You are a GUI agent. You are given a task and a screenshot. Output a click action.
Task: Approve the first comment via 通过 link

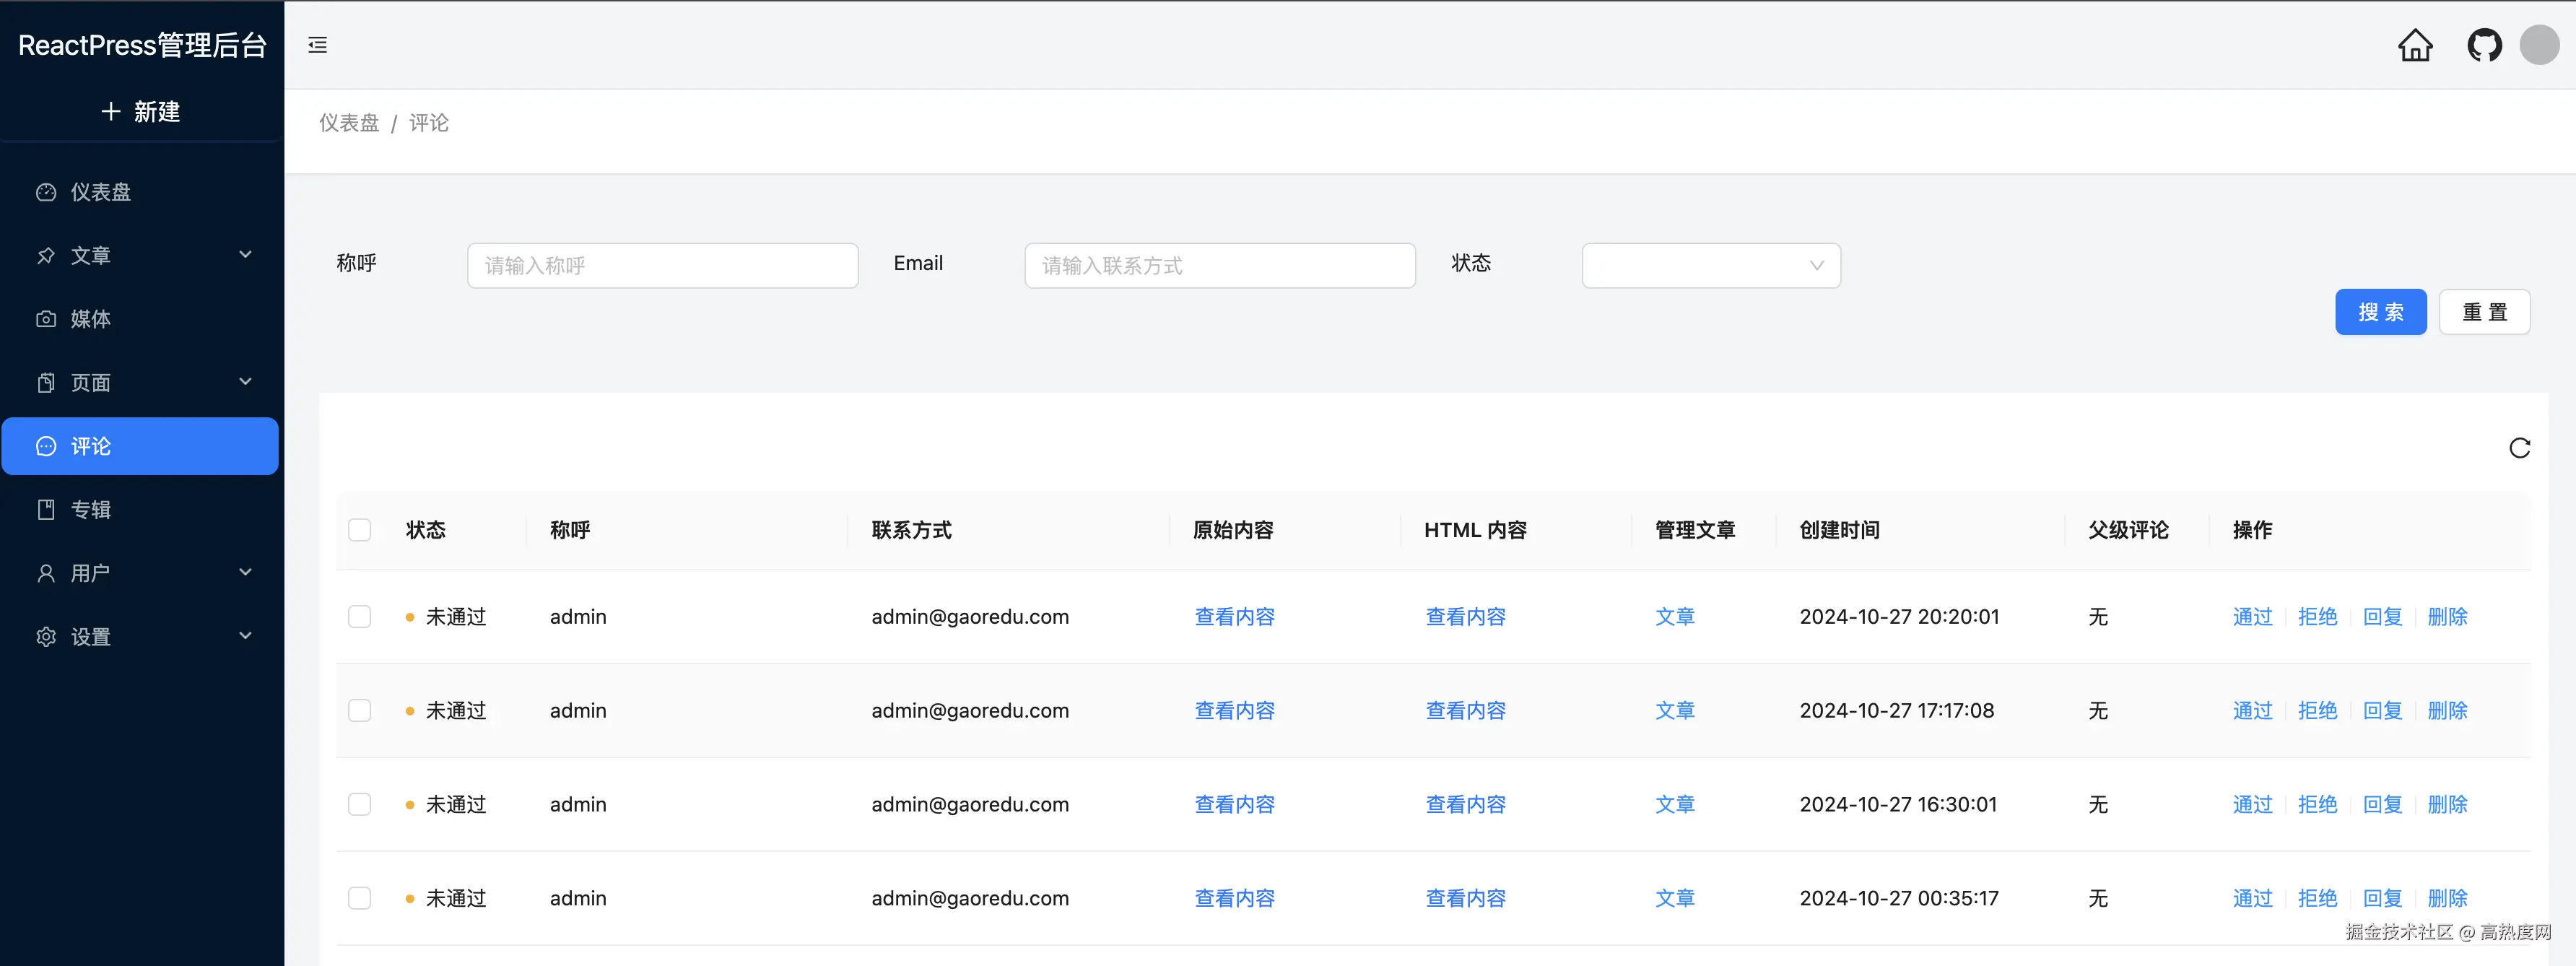(x=2252, y=617)
